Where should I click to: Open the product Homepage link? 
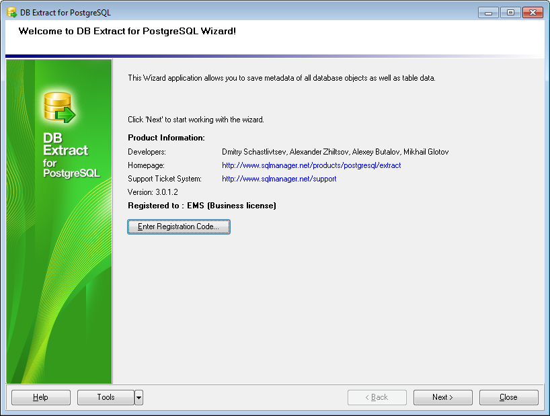coord(311,165)
